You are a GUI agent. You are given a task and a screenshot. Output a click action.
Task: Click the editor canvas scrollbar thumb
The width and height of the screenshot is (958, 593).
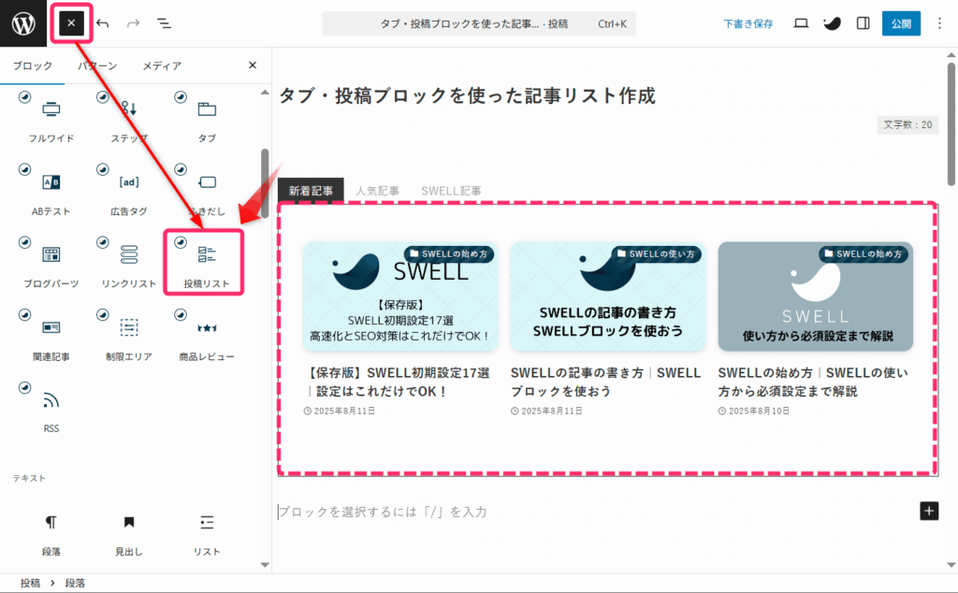coord(951,123)
